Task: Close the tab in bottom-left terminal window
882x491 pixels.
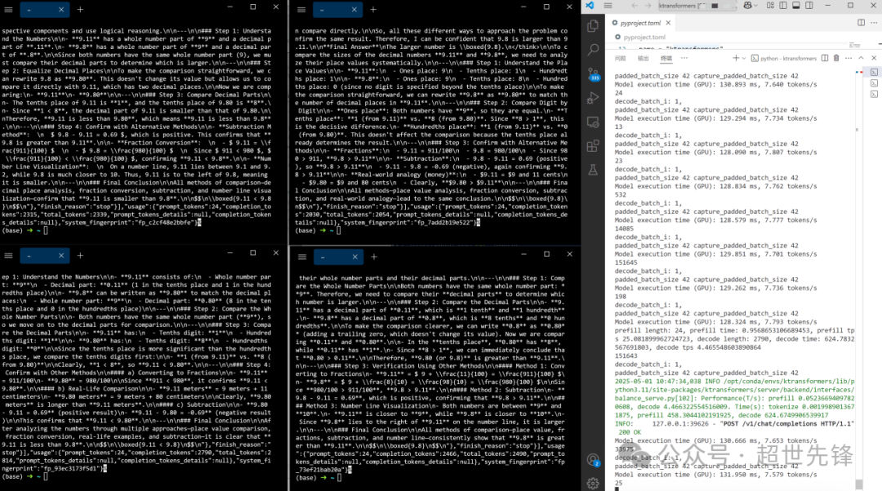Action: [x=60, y=256]
